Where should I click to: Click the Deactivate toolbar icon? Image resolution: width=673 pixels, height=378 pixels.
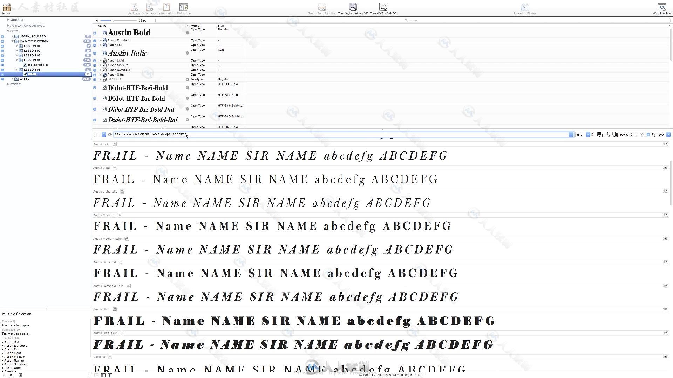click(x=149, y=7)
